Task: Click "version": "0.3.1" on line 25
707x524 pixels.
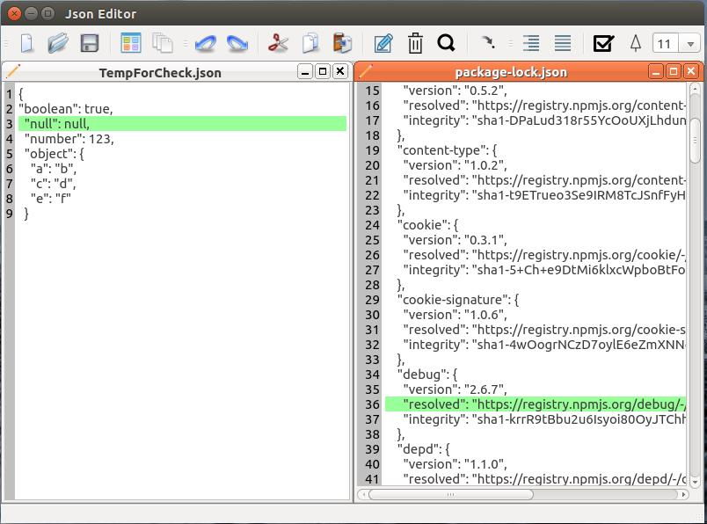Action: coord(455,240)
